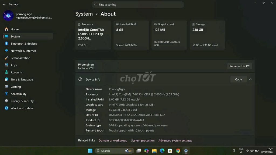Click the ENG VI language indicator
The width and height of the screenshot is (276, 155).
point(241,151)
